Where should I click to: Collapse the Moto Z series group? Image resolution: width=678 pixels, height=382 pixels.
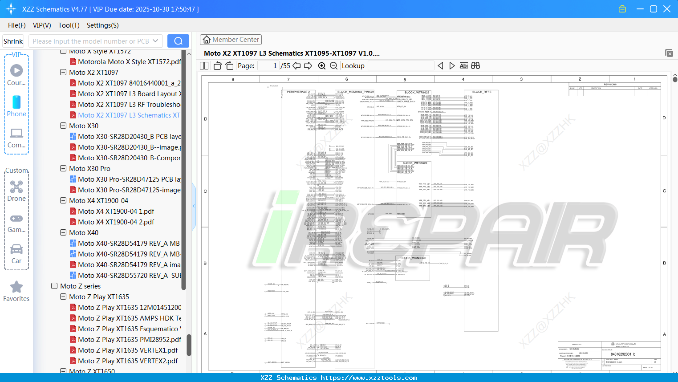click(x=54, y=286)
